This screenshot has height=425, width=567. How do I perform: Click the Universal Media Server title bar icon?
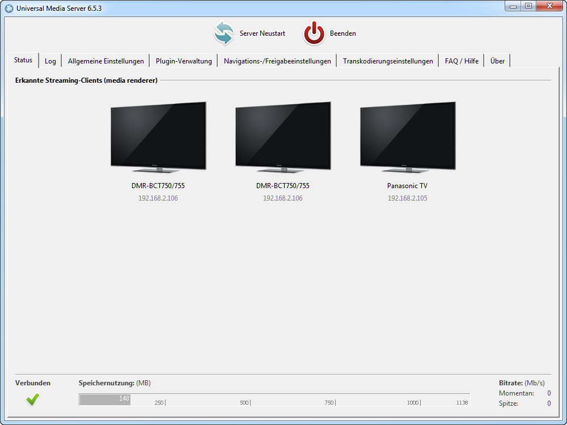pos(10,8)
